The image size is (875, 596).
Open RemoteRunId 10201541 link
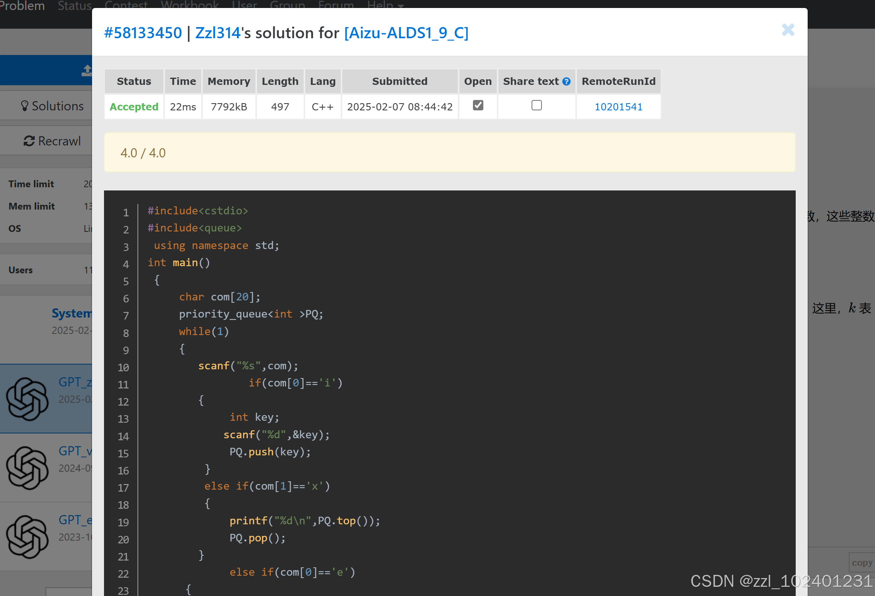618,107
